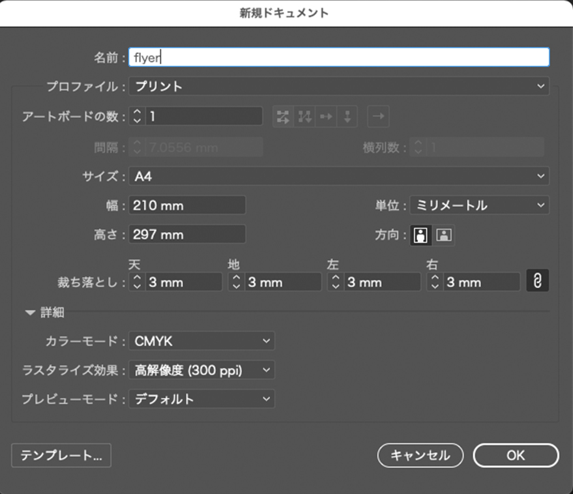Select the arrange by column icon
573x494 pixels.
[x=347, y=117]
